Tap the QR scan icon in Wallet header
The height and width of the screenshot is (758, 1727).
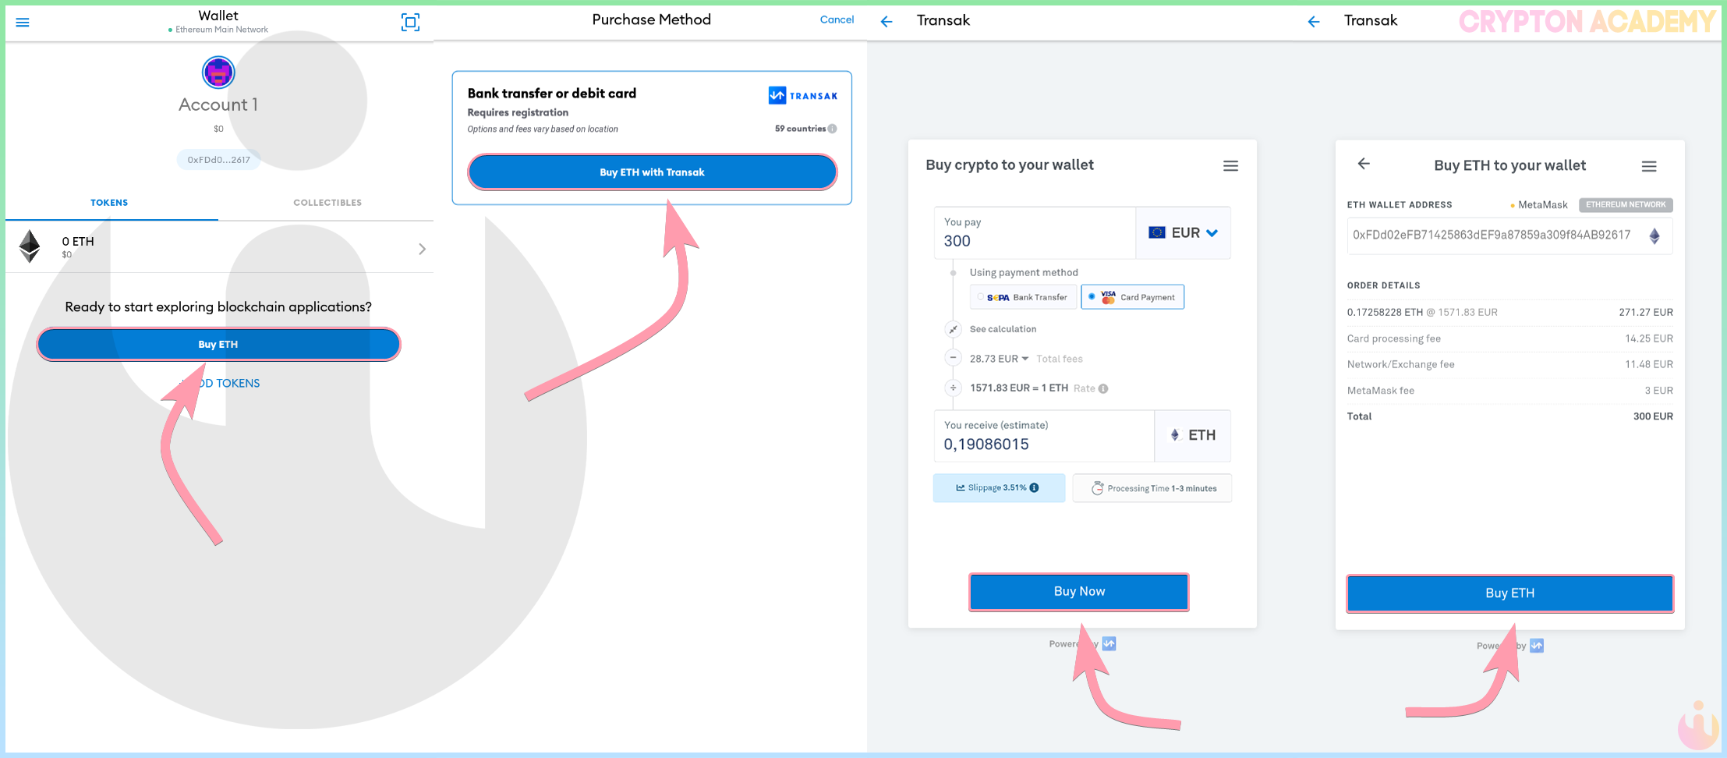click(x=410, y=22)
